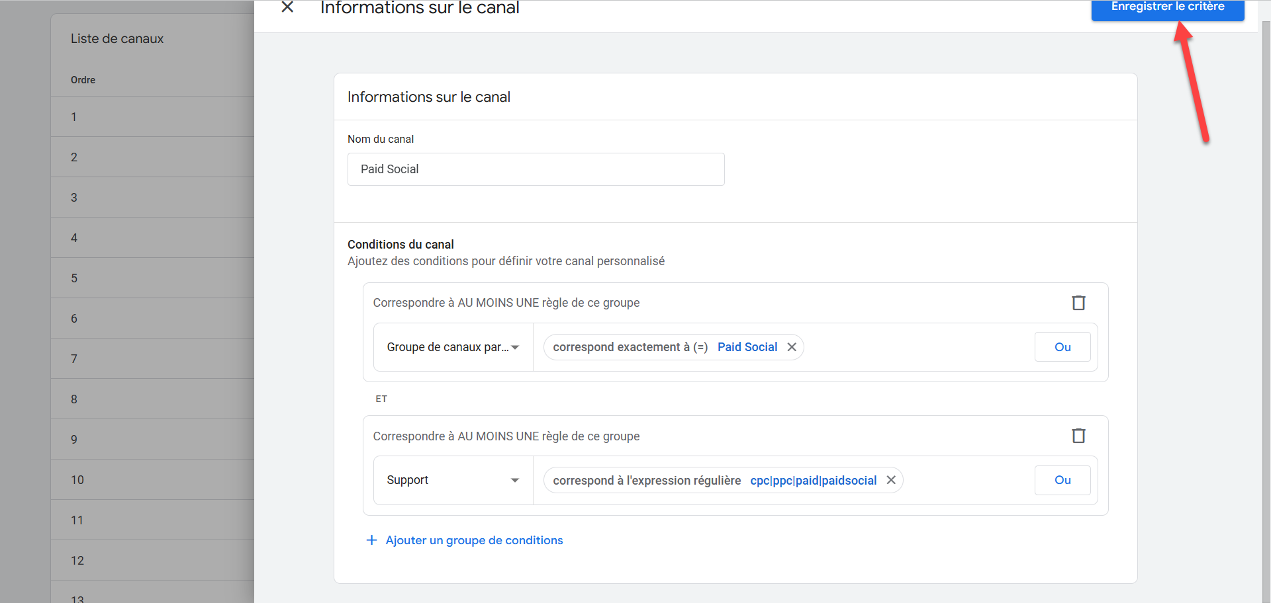Expand the Support dimension dropdown

[x=453, y=480]
